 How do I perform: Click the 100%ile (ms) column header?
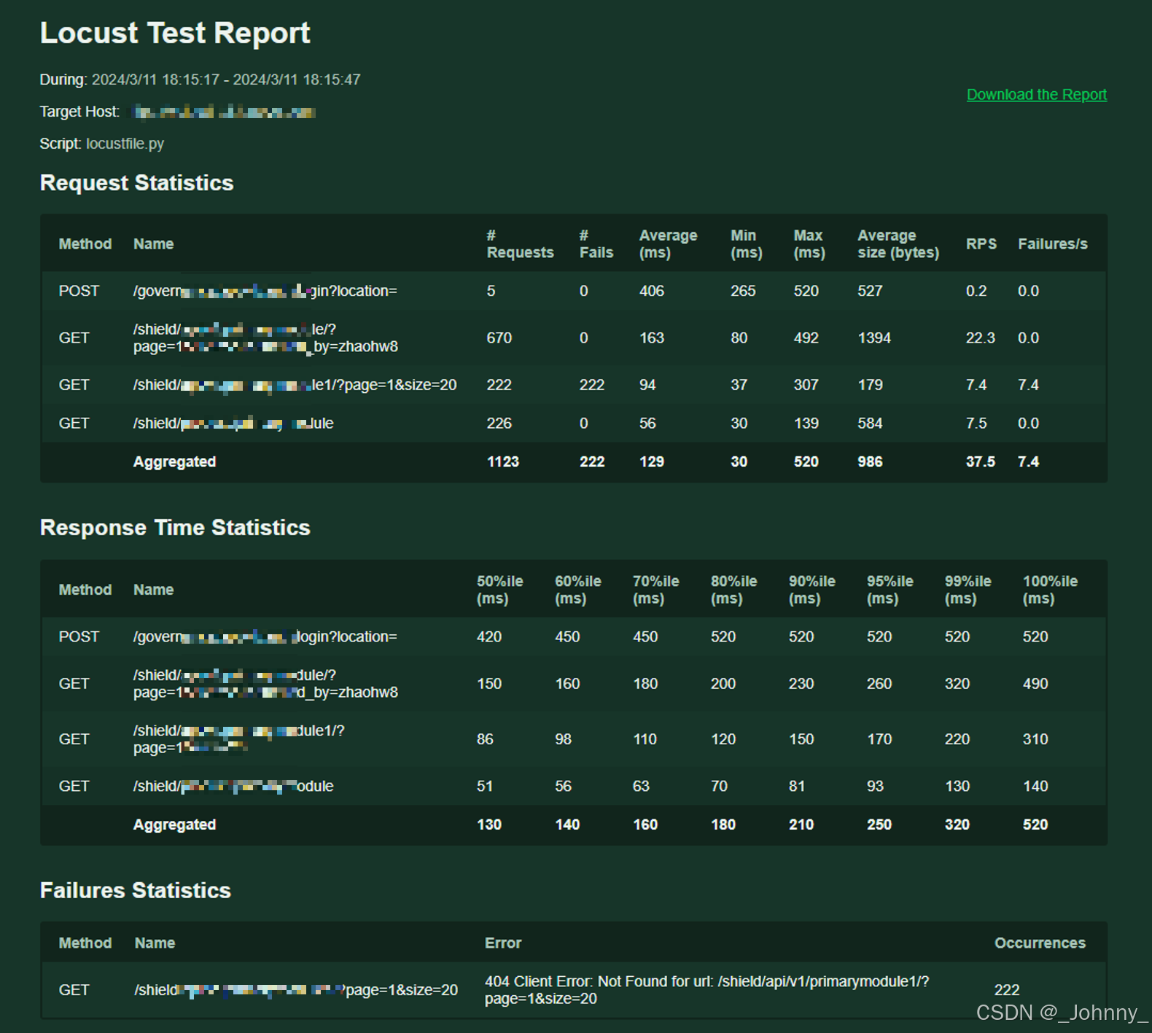[x=1050, y=590]
